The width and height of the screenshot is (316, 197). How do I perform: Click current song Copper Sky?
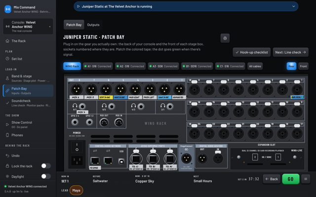click(145, 181)
